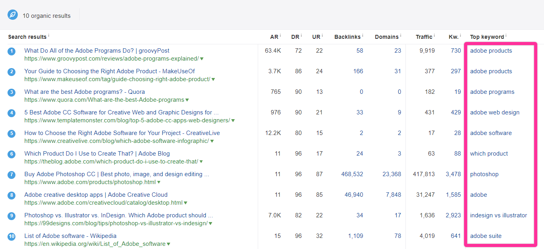This screenshot has width=544, height=249.
Task: Click the info icon next to Backlinks
Action: (x=363, y=36)
